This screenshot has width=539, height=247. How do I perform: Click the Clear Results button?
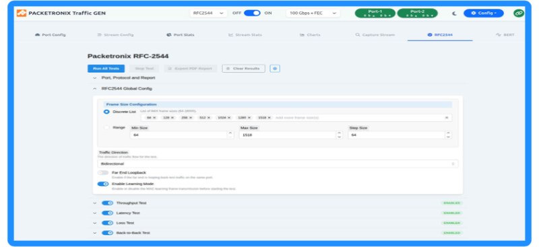point(244,69)
